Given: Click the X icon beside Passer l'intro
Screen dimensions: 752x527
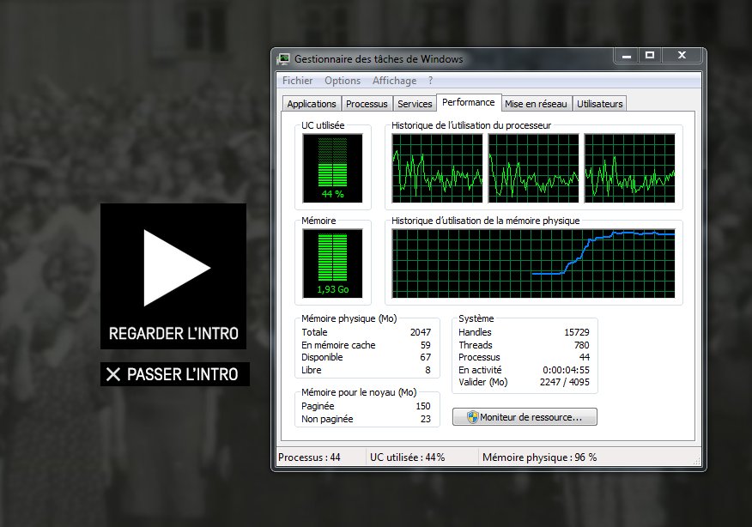Looking at the screenshot, I should click(113, 374).
